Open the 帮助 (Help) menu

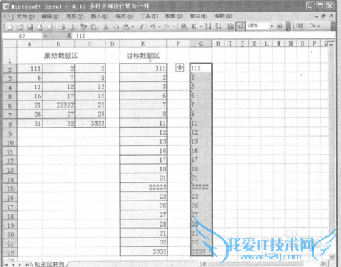coord(223,16)
